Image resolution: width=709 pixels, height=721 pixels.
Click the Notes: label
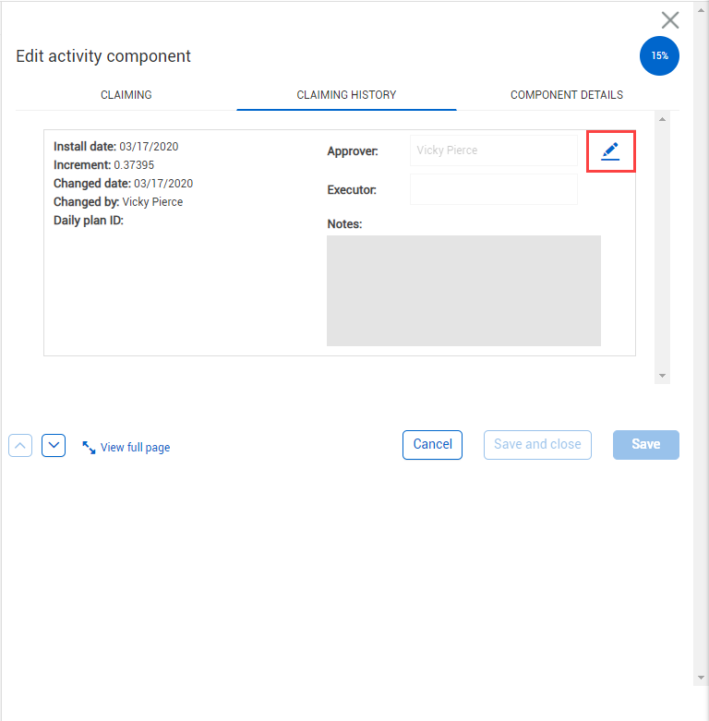point(344,224)
